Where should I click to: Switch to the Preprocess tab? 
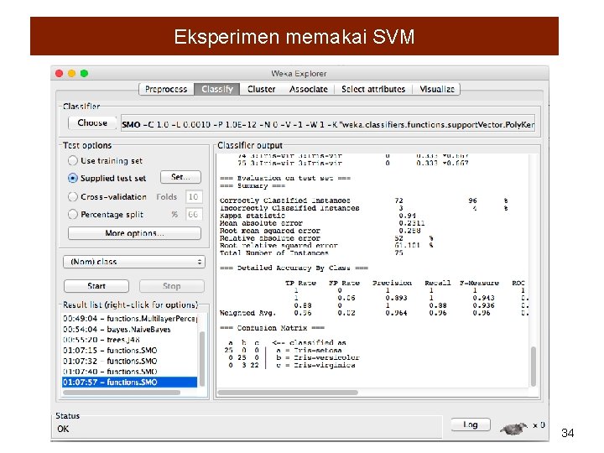click(166, 90)
